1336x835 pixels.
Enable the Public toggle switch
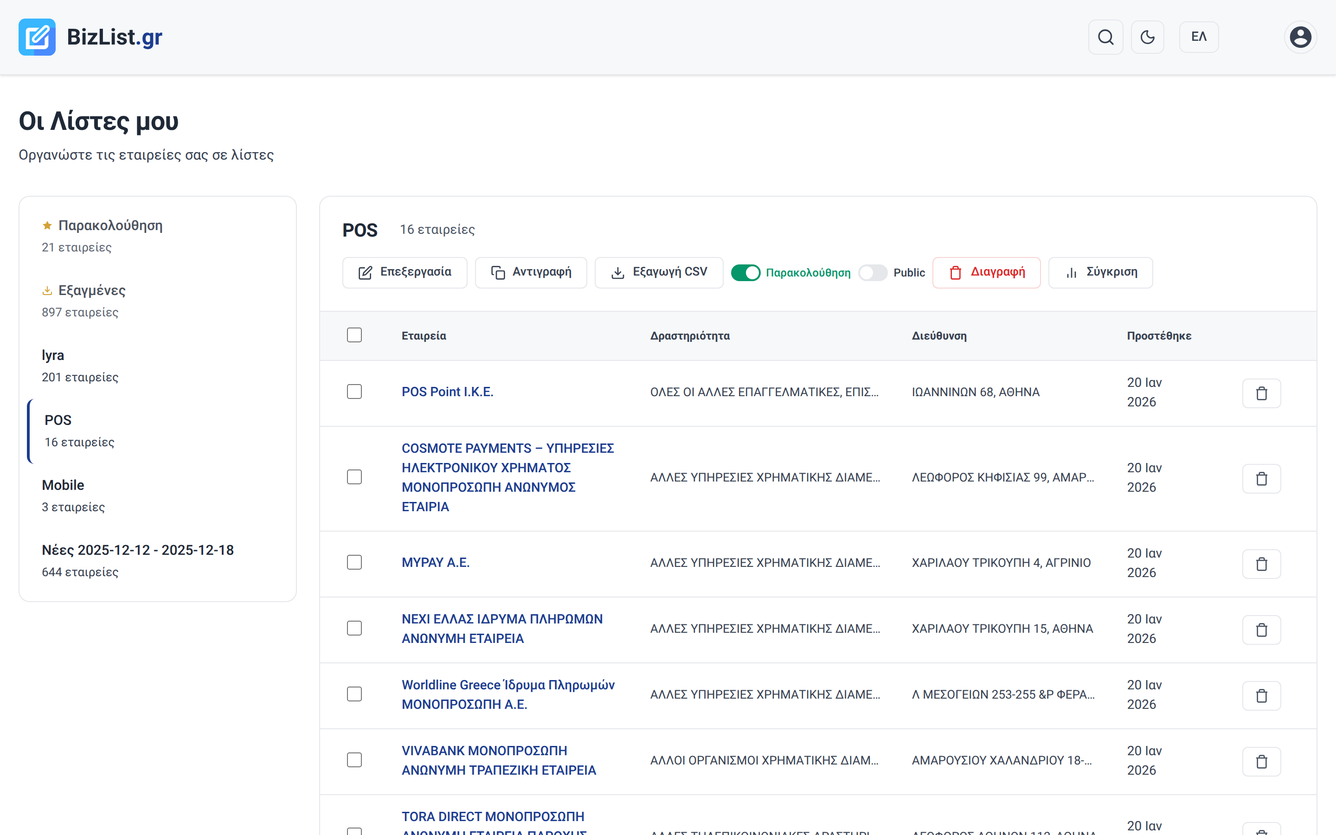(872, 272)
